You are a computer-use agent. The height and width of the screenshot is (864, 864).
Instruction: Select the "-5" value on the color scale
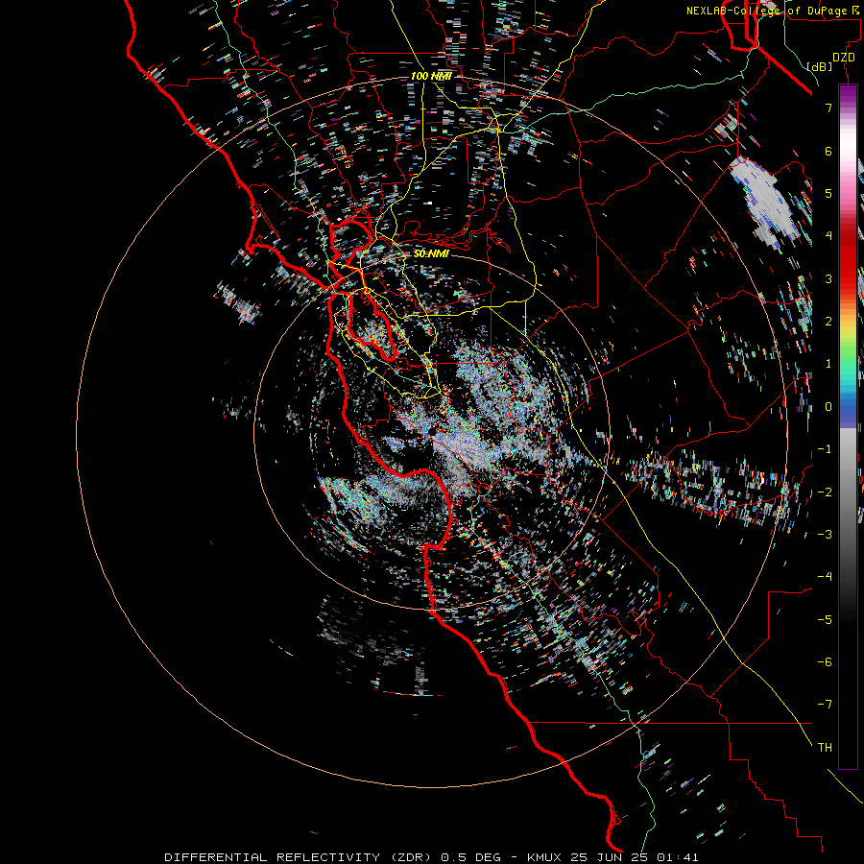coord(825,620)
